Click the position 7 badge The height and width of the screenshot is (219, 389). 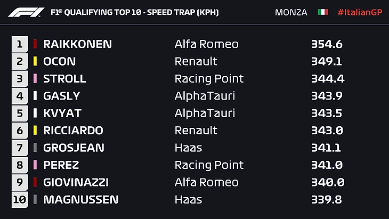20,148
